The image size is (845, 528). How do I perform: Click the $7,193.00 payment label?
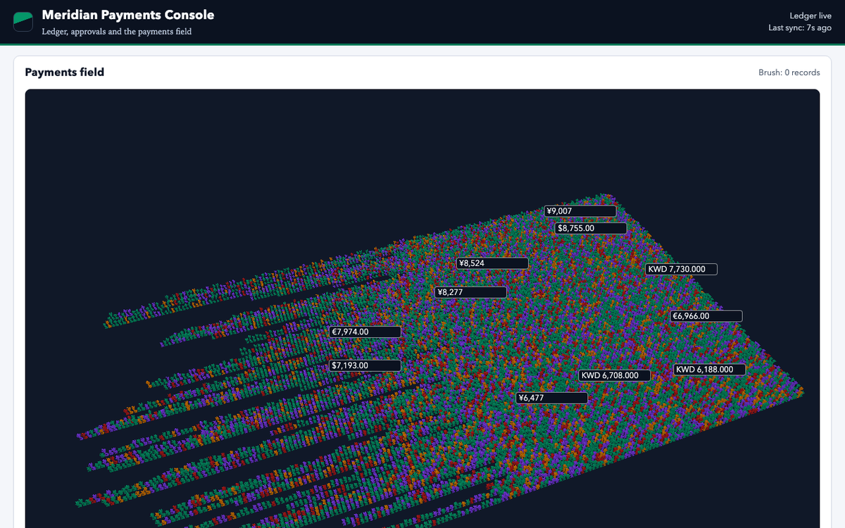(365, 365)
